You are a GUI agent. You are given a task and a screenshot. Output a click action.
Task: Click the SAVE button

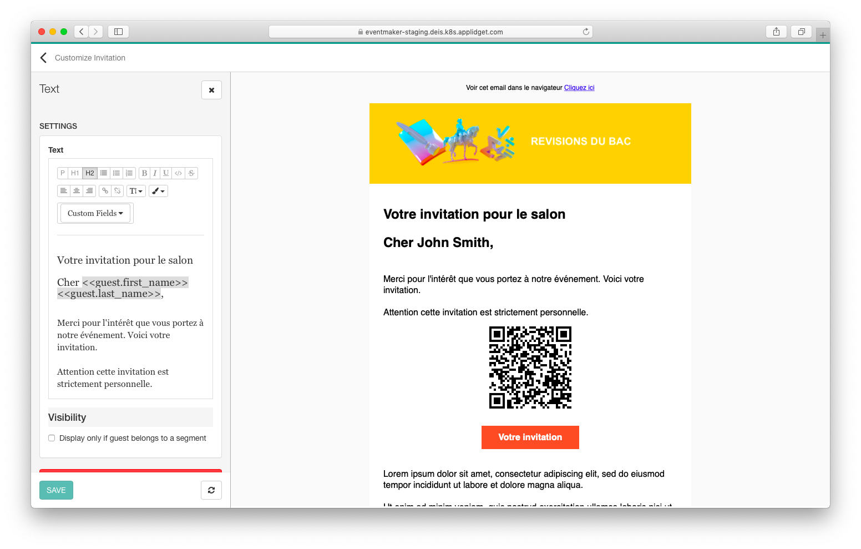pyautogui.click(x=56, y=490)
